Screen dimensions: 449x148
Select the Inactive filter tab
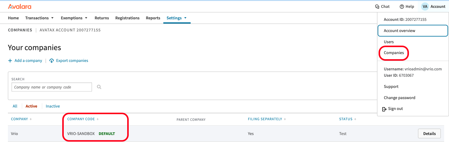pos(53,106)
